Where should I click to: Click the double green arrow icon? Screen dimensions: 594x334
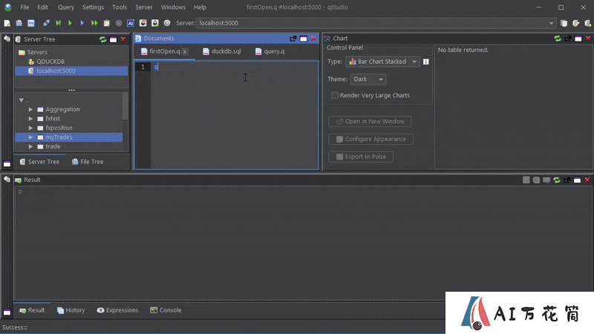point(94,23)
